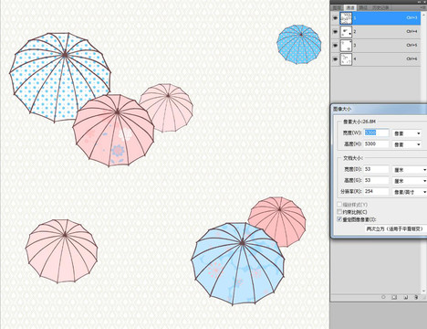
Task: Switch to the 路径 (Paths) tab
Action: point(363,7)
